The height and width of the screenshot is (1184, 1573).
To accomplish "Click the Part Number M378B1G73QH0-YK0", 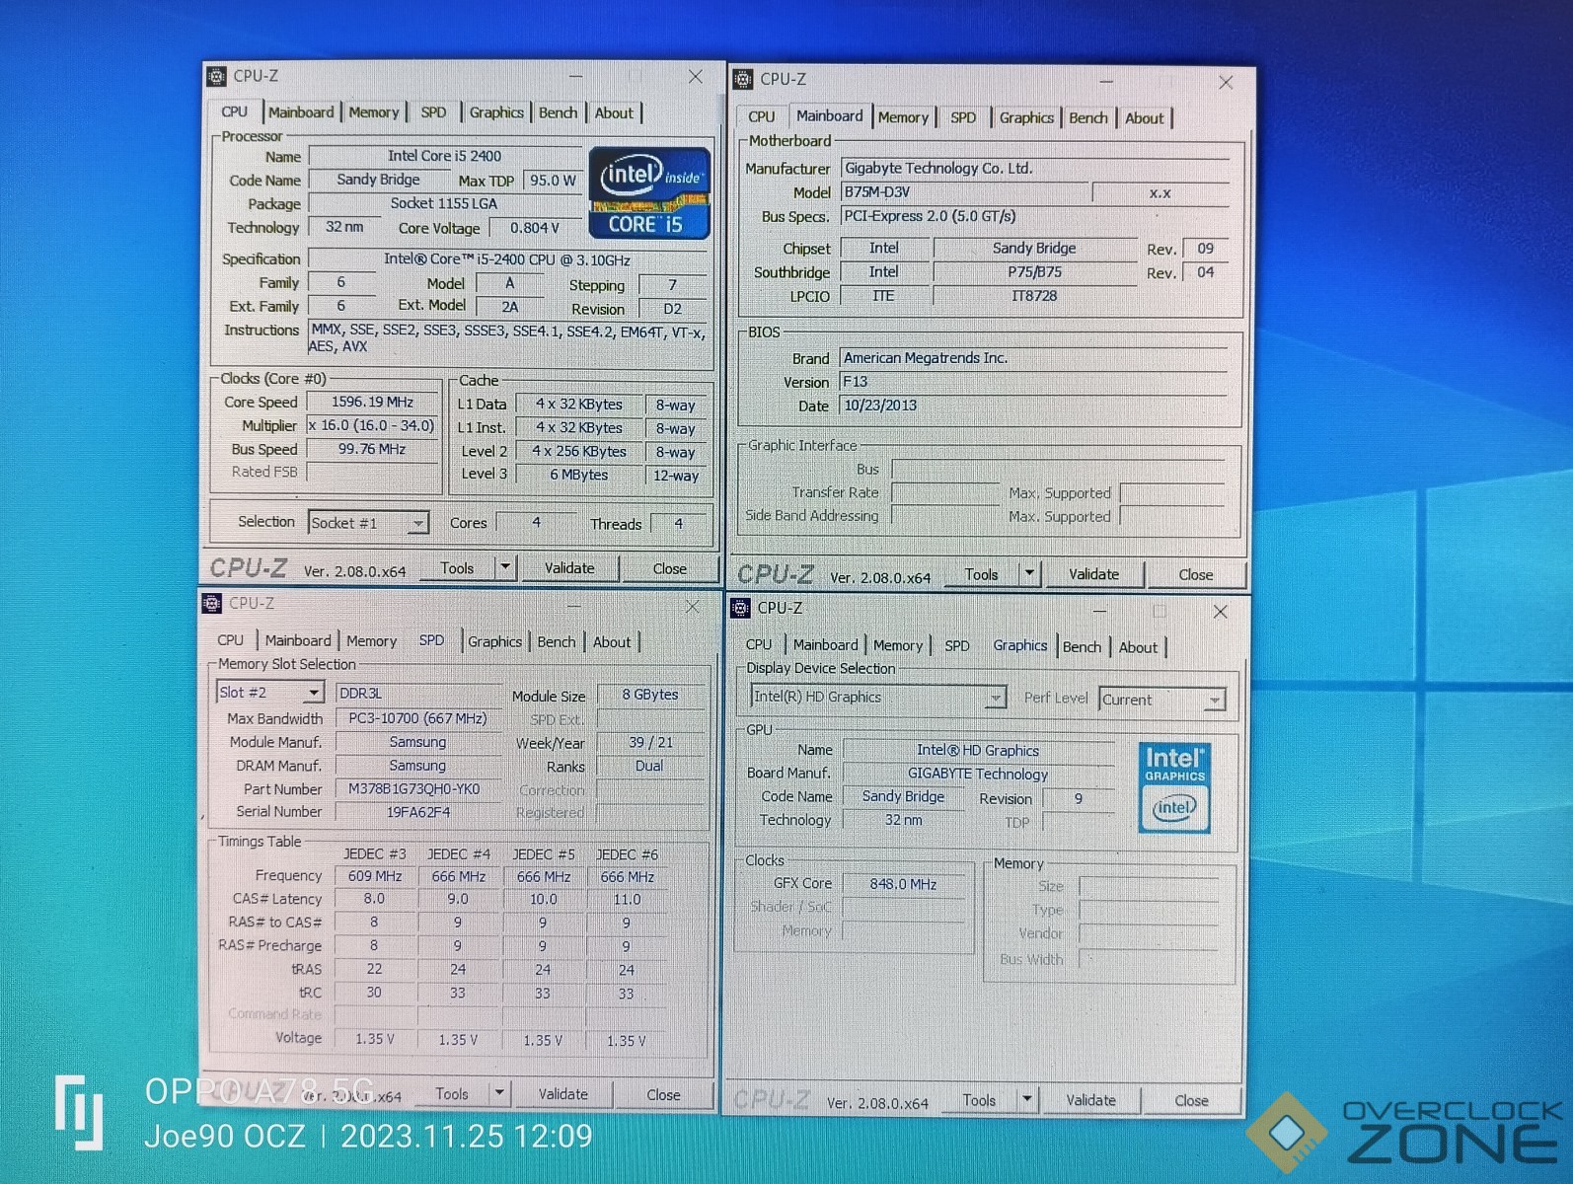I will coord(417,789).
